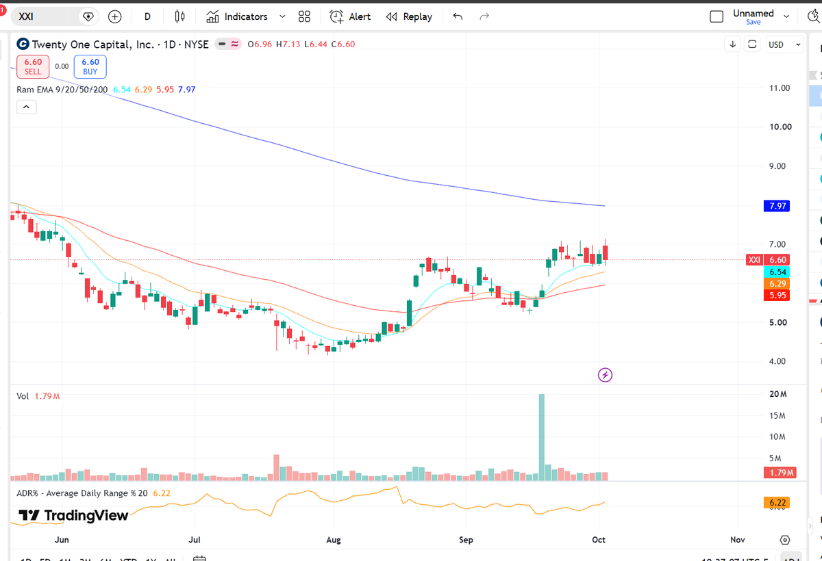Collapse the indicator legend with the chevron

pyautogui.click(x=26, y=107)
